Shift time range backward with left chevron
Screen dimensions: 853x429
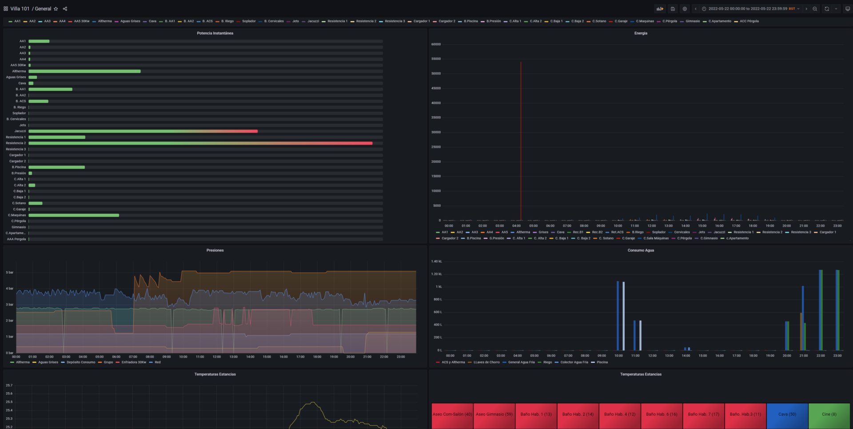[695, 8]
